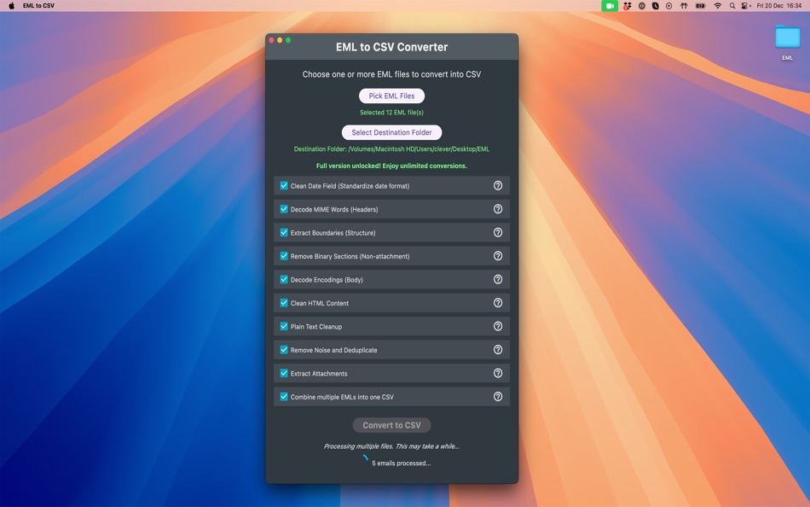Image resolution: width=810 pixels, height=507 pixels.
Task: Click the play circle menu bar icon
Action: click(x=669, y=6)
